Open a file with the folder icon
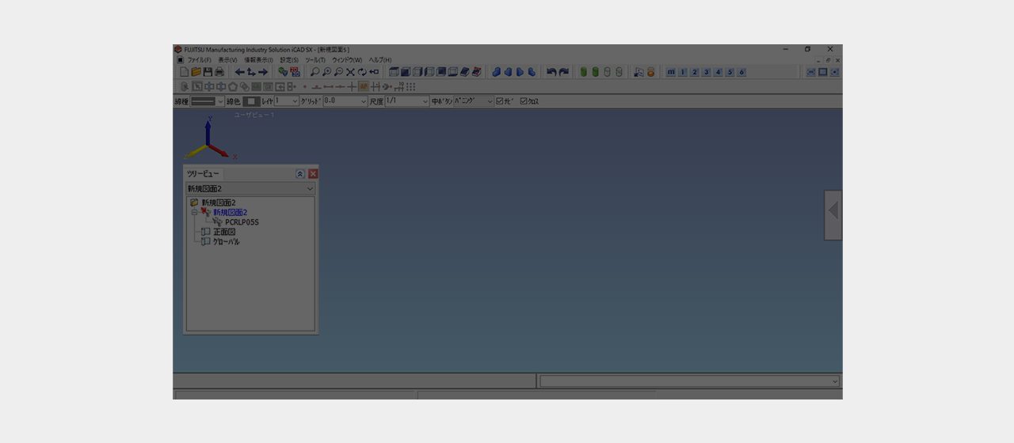The image size is (1014, 443). [196, 72]
